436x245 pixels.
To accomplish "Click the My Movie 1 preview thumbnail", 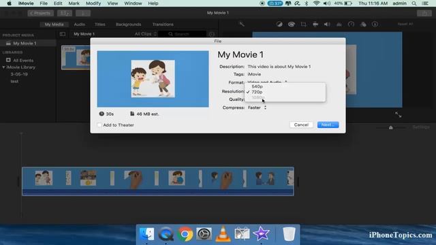I will [x=153, y=79].
